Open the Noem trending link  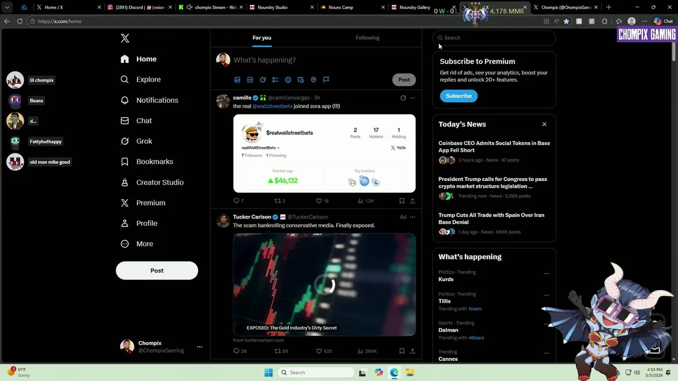click(x=475, y=309)
